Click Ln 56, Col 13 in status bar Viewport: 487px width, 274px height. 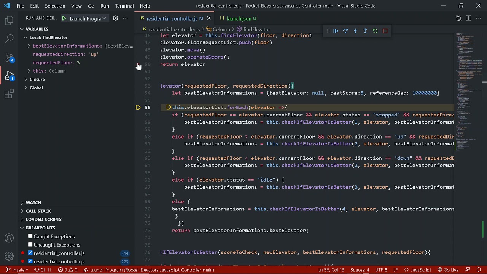click(331, 270)
